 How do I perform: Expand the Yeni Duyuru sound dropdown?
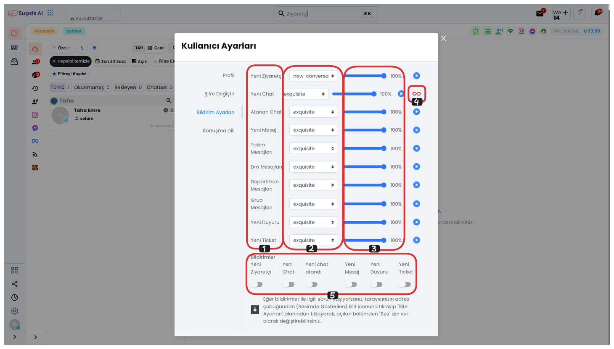coord(313,222)
